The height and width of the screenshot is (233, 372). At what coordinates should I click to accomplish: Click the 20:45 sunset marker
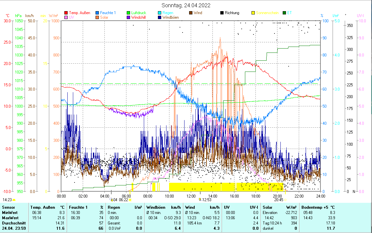(x=279, y=200)
